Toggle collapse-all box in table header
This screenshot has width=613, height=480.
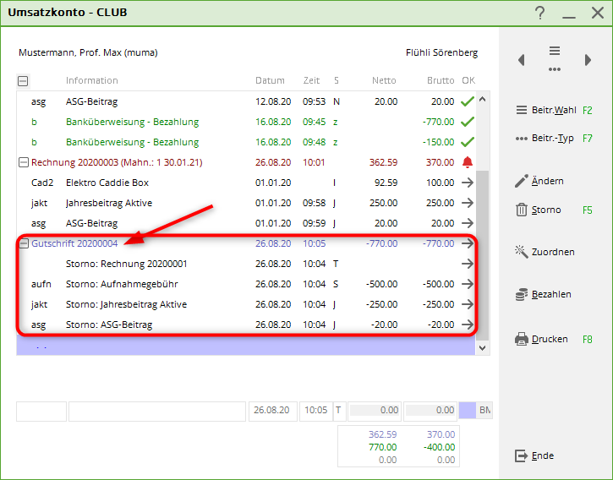coord(23,81)
